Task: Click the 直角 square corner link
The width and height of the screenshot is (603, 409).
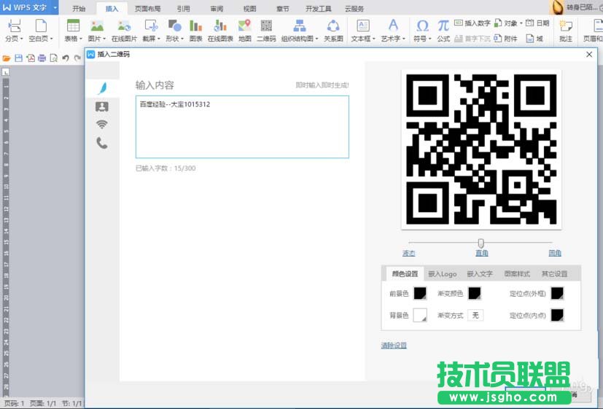Action: coord(481,253)
